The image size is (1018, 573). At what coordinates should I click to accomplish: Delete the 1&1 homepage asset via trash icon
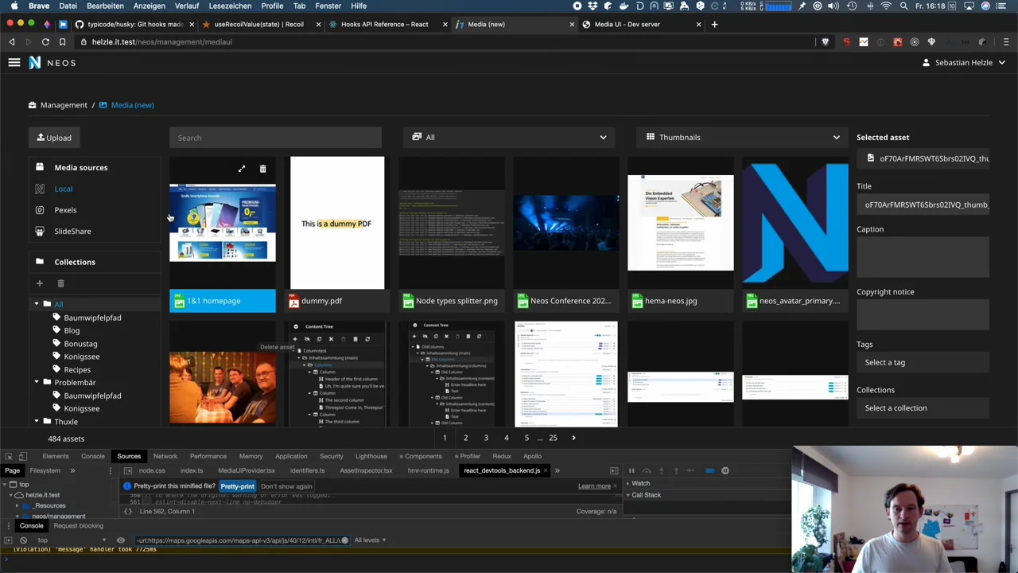click(x=262, y=169)
